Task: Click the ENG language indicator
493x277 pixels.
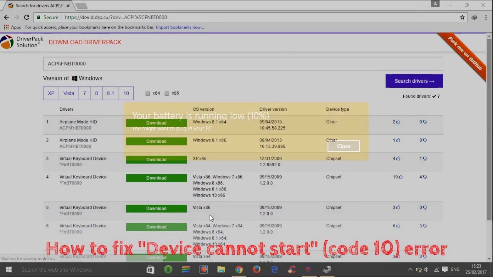Action: point(455,270)
